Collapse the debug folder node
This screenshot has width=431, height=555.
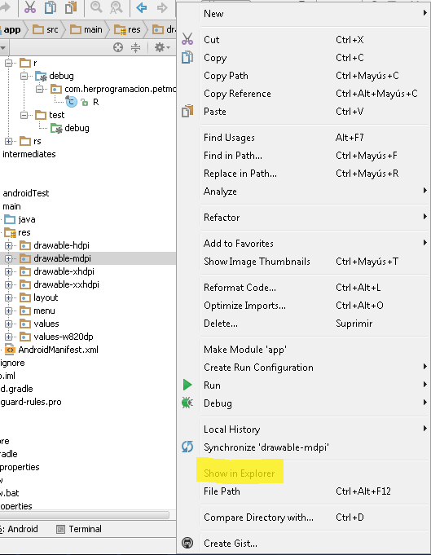24,76
